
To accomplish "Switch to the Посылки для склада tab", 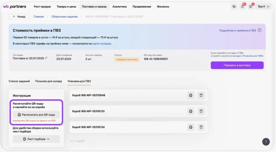I will click(49, 81).
